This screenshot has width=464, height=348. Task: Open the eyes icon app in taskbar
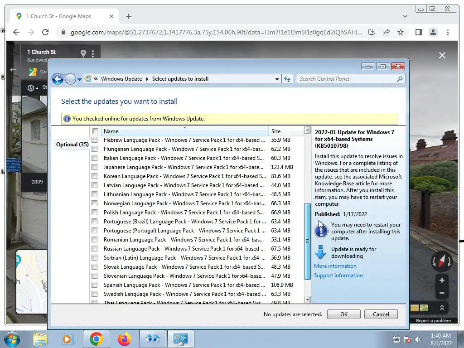pos(152,339)
